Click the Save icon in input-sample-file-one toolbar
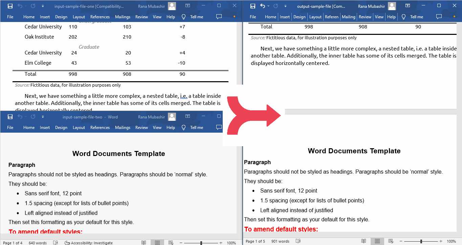This screenshot has height=245, width=462. click(x=10, y=6)
